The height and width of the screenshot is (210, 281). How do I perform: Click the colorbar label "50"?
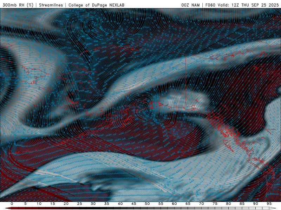[x=147, y=204]
